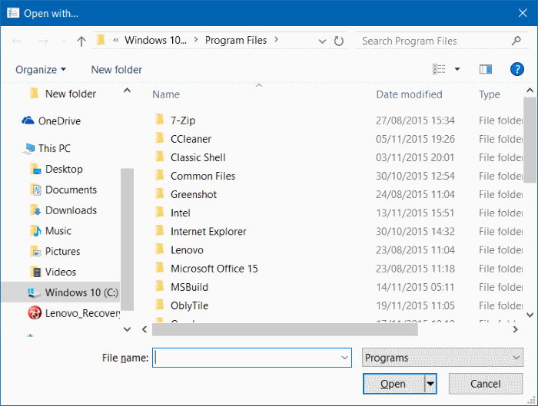This screenshot has height=406, width=538.
Task: Click the Windows 10 (C:) drive icon
Action: pyautogui.click(x=34, y=292)
